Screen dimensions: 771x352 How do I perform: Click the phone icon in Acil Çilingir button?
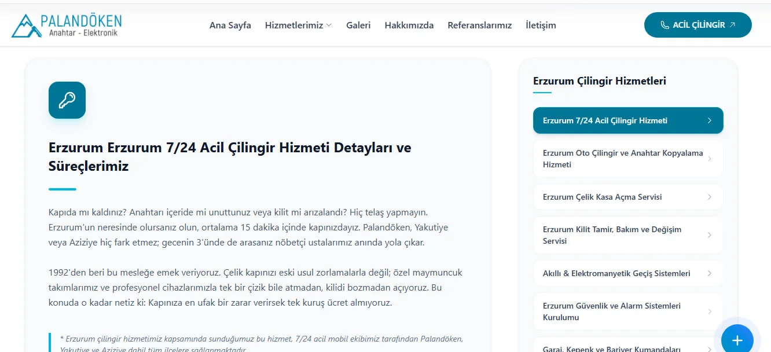click(x=664, y=25)
